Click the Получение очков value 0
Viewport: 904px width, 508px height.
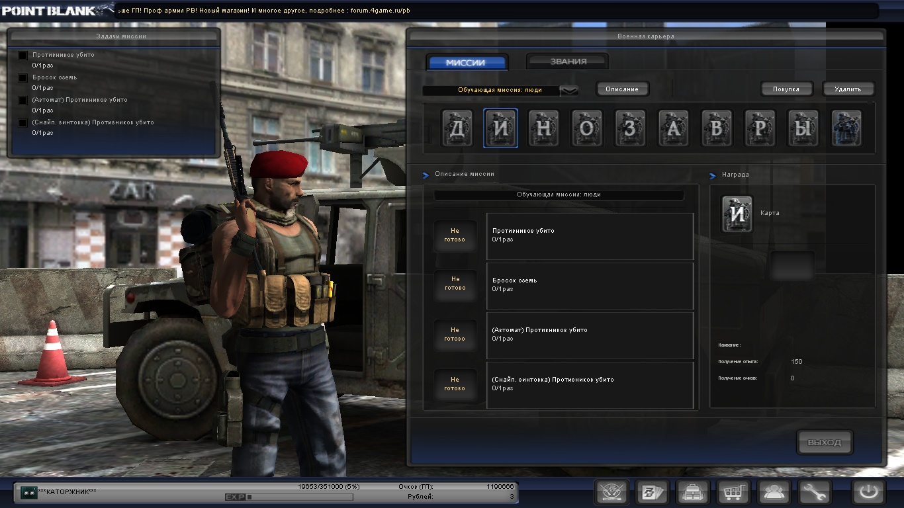coord(793,378)
